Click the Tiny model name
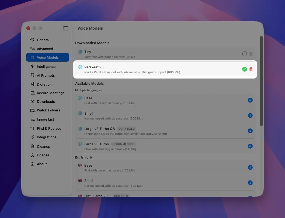Screen dimensions: 285x218 point(88,52)
